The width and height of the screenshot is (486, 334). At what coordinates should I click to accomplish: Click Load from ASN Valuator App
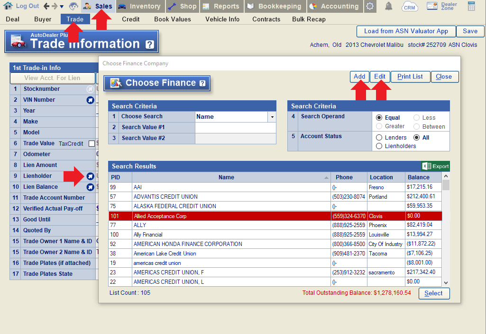pos(406,31)
